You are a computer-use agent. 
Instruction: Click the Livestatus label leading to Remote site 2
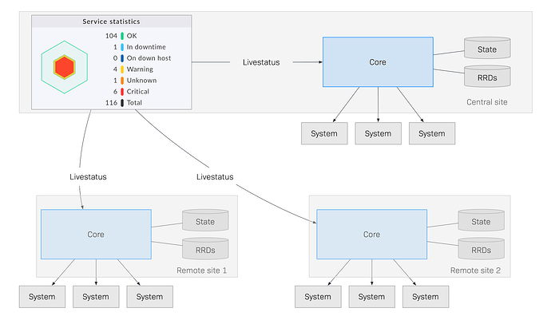(x=215, y=177)
